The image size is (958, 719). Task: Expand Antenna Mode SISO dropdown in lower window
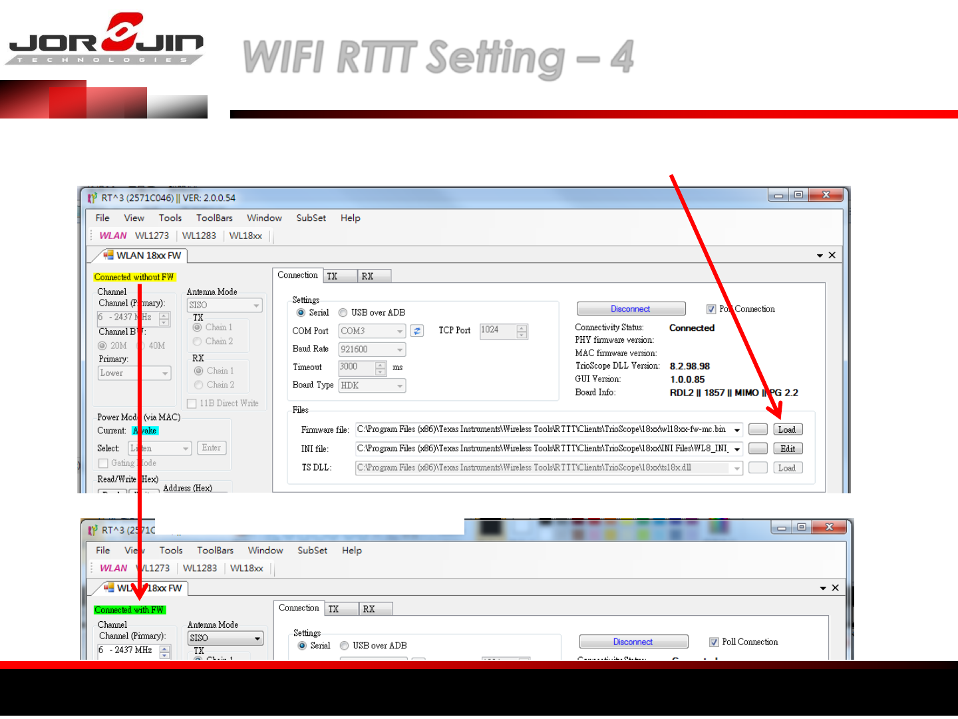[226, 638]
